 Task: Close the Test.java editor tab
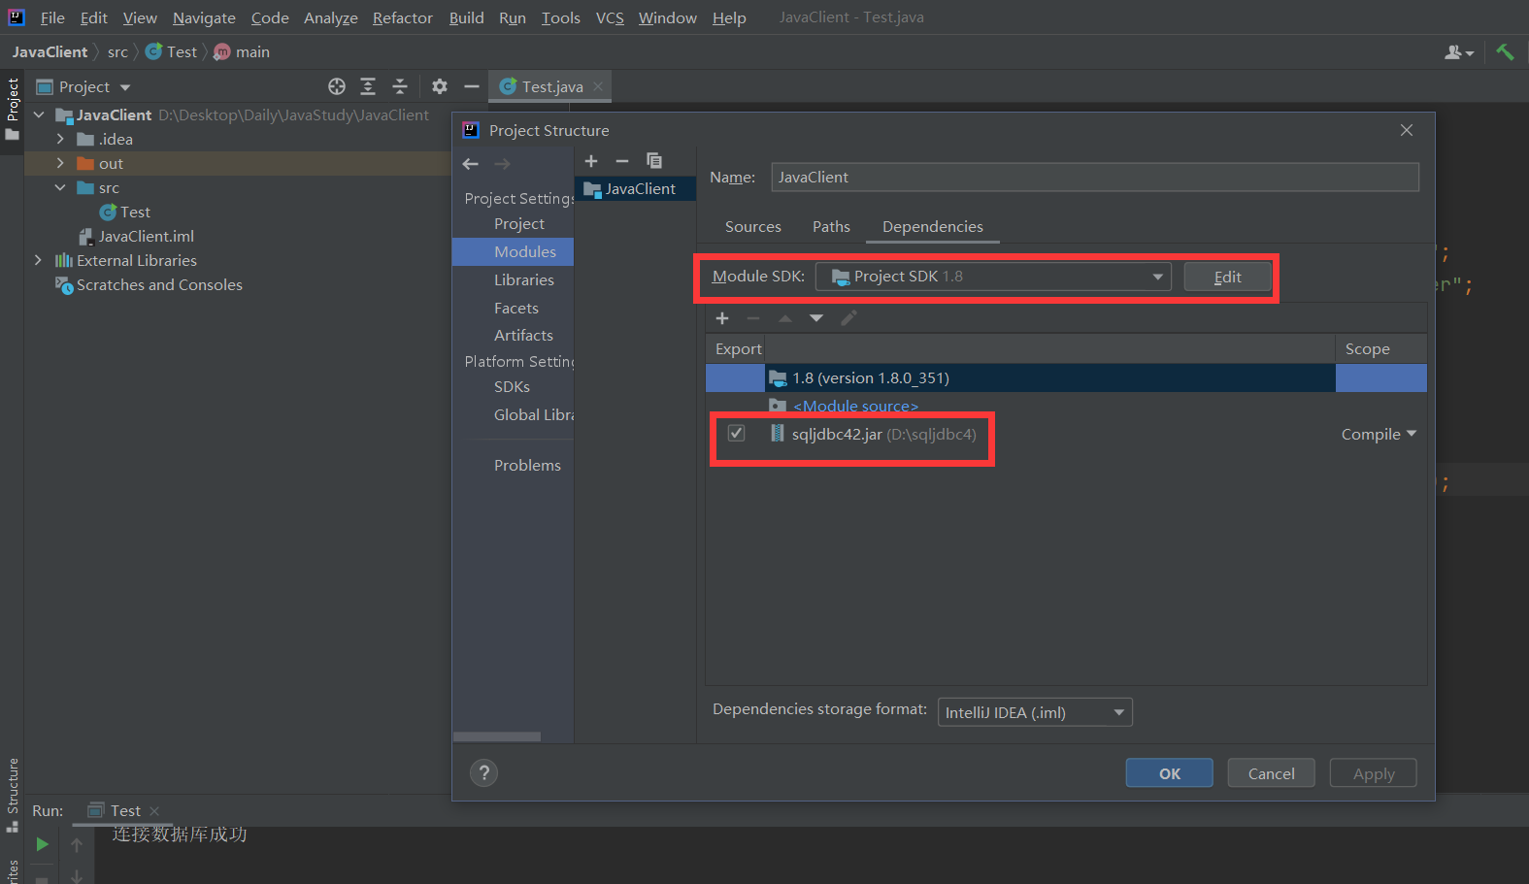[598, 86]
